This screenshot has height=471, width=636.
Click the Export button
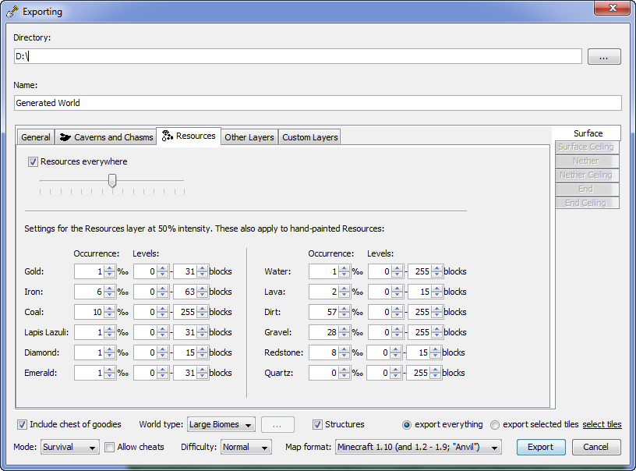(x=540, y=448)
